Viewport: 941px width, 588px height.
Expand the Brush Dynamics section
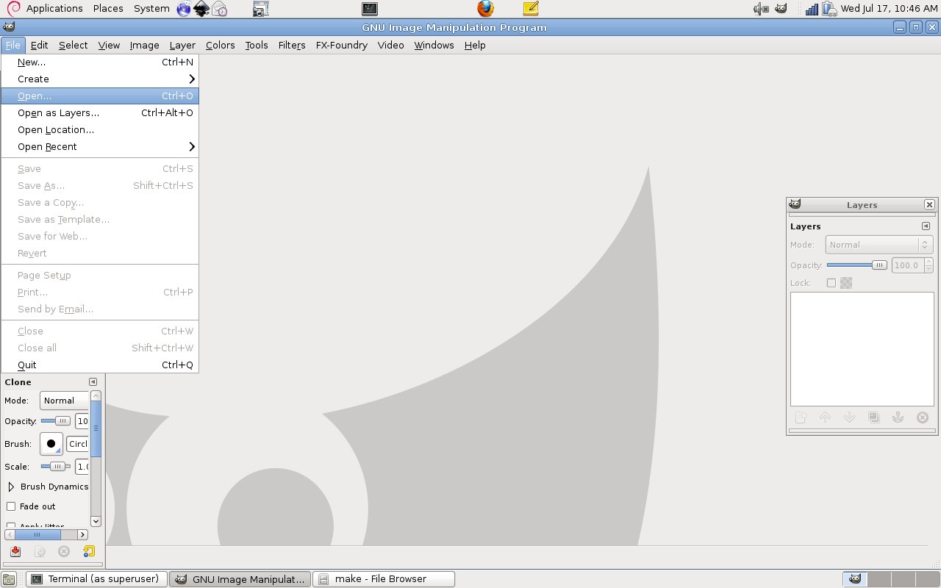[10, 486]
